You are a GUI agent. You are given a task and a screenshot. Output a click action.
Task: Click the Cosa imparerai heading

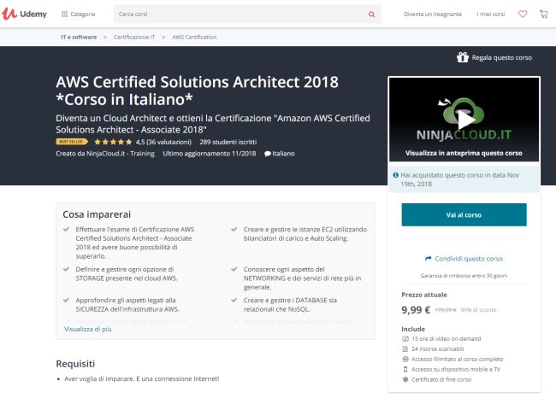pyautogui.click(x=97, y=214)
